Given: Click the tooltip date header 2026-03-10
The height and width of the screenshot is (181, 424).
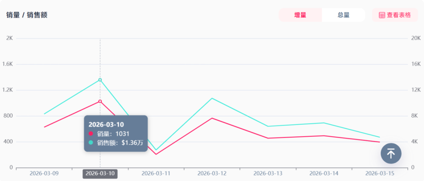Looking at the screenshot, I should [106, 124].
